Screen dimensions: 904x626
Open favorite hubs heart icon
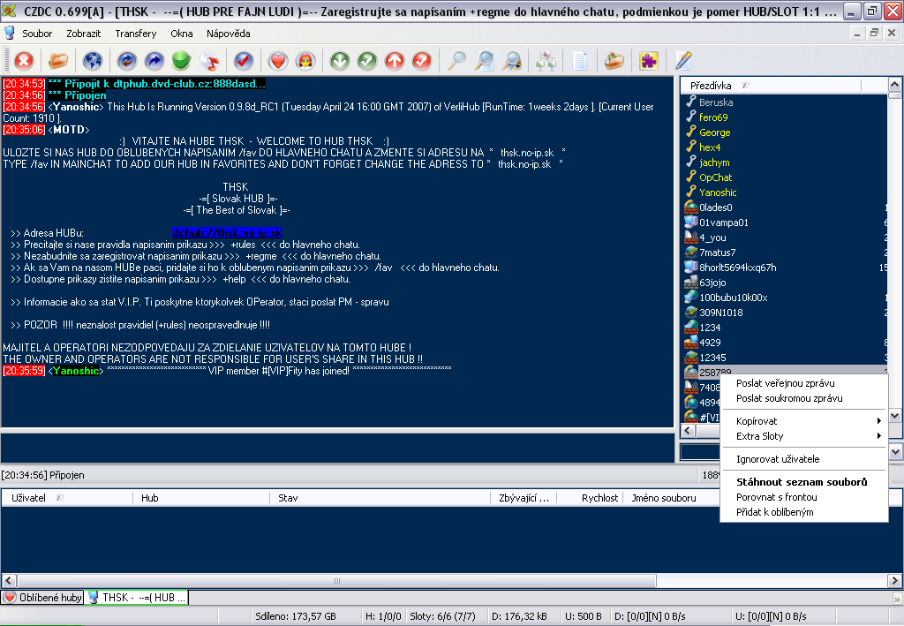(278, 61)
